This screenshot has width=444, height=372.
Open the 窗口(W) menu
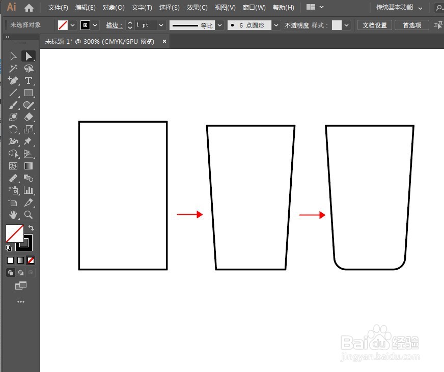click(x=254, y=7)
